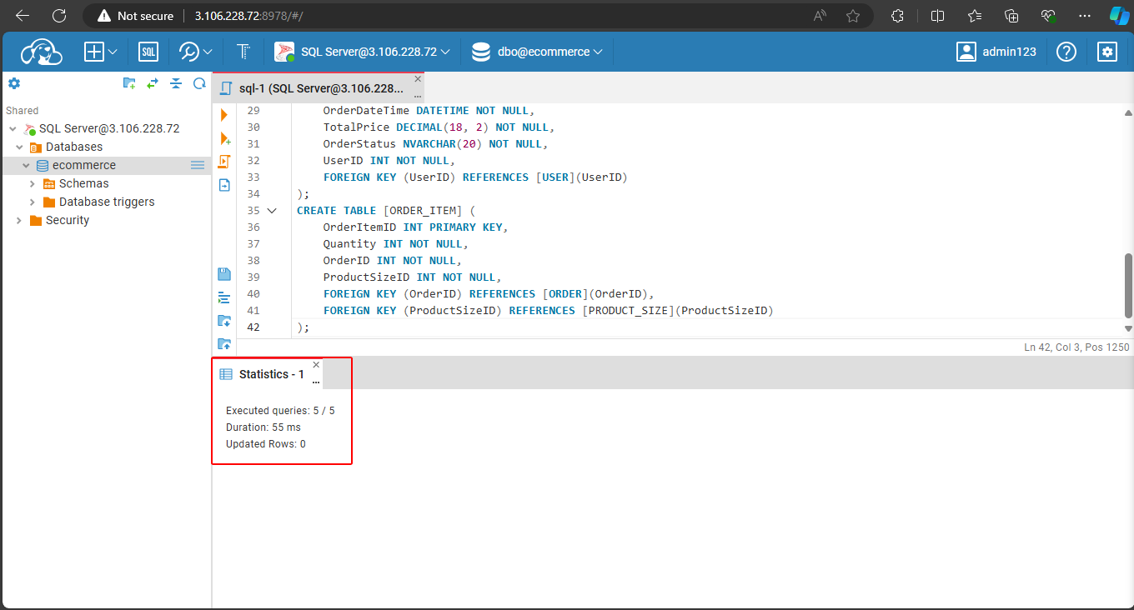Collapse the SQL Server@3.106.228.72 node
The height and width of the screenshot is (610, 1134).
[13, 129]
